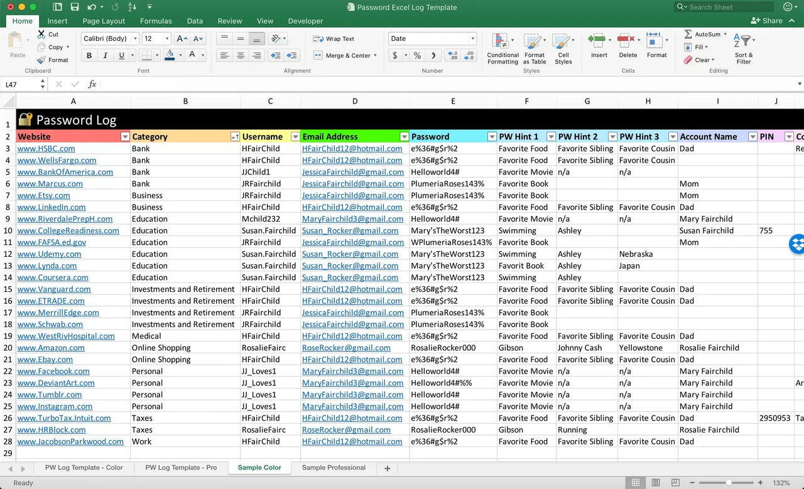
Task: Adjust the zoom slider handle
Action: (x=729, y=483)
